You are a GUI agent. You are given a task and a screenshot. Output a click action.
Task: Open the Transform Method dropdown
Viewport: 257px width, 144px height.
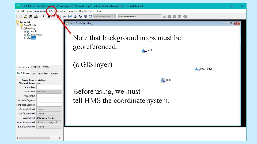pos(49,122)
